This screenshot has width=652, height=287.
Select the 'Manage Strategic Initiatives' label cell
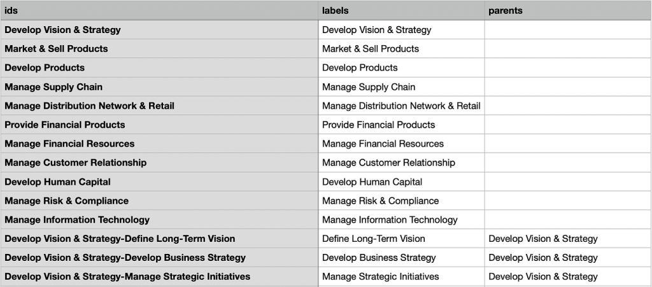pyautogui.click(x=401, y=277)
